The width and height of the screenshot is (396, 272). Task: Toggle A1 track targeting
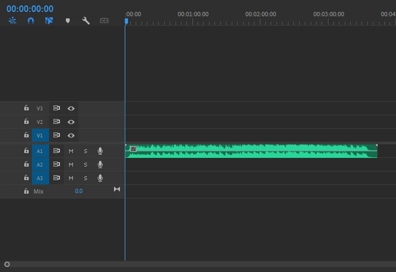(41, 151)
